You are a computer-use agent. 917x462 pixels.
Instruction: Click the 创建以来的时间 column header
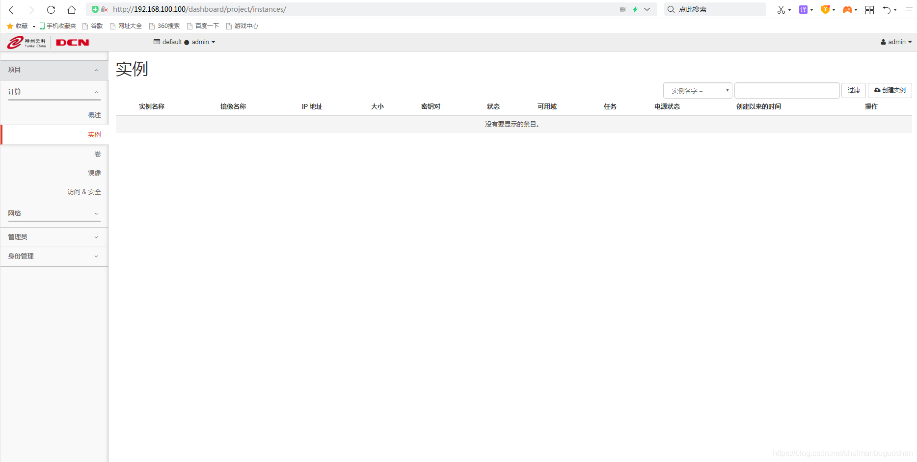point(758,106)
